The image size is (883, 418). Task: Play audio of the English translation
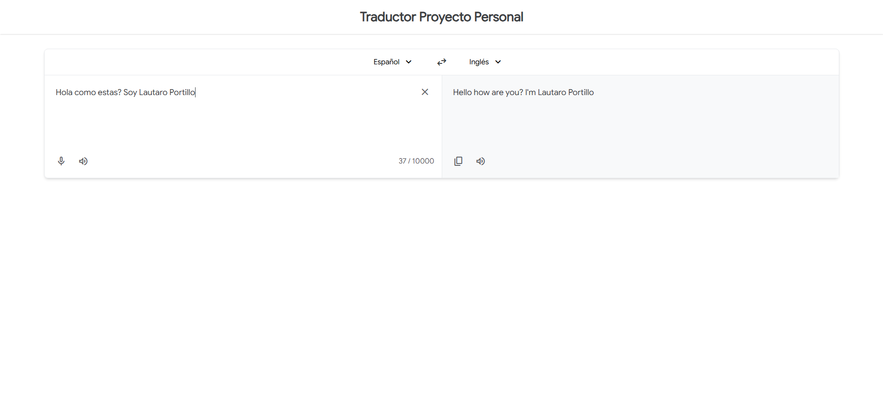click(480, 161)
